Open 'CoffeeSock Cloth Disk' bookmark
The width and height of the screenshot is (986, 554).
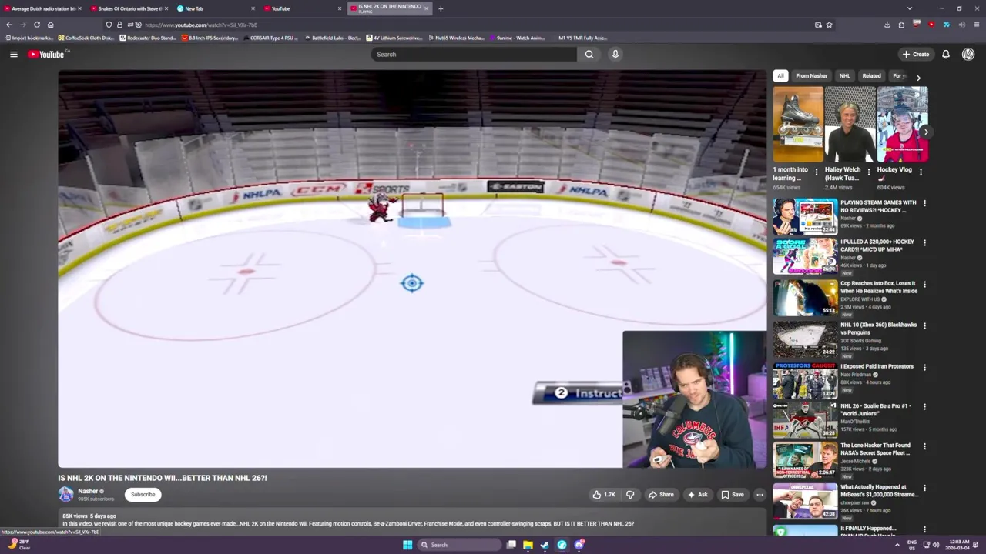click(x=87, y=38)
